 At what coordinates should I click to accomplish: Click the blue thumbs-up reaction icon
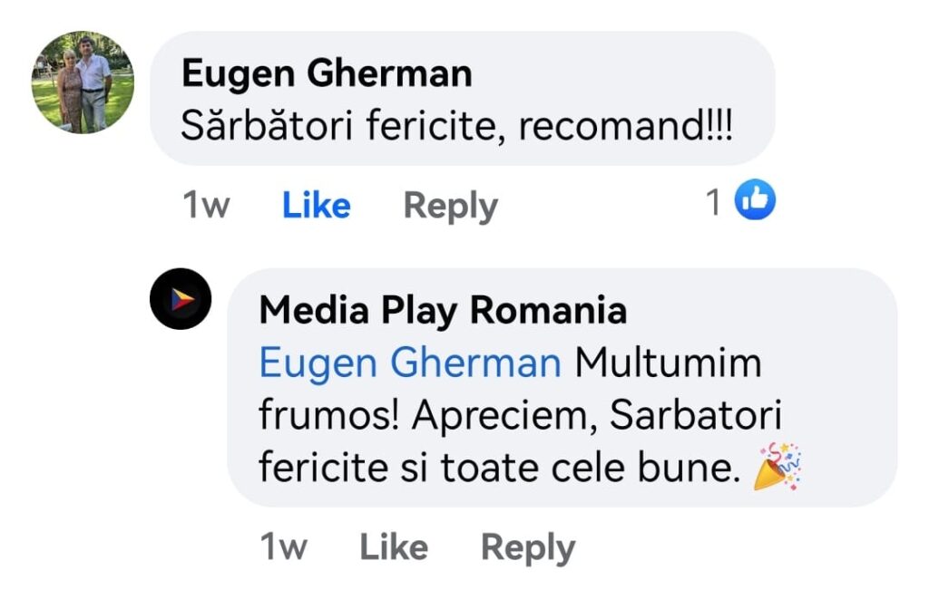pos(755,200)
